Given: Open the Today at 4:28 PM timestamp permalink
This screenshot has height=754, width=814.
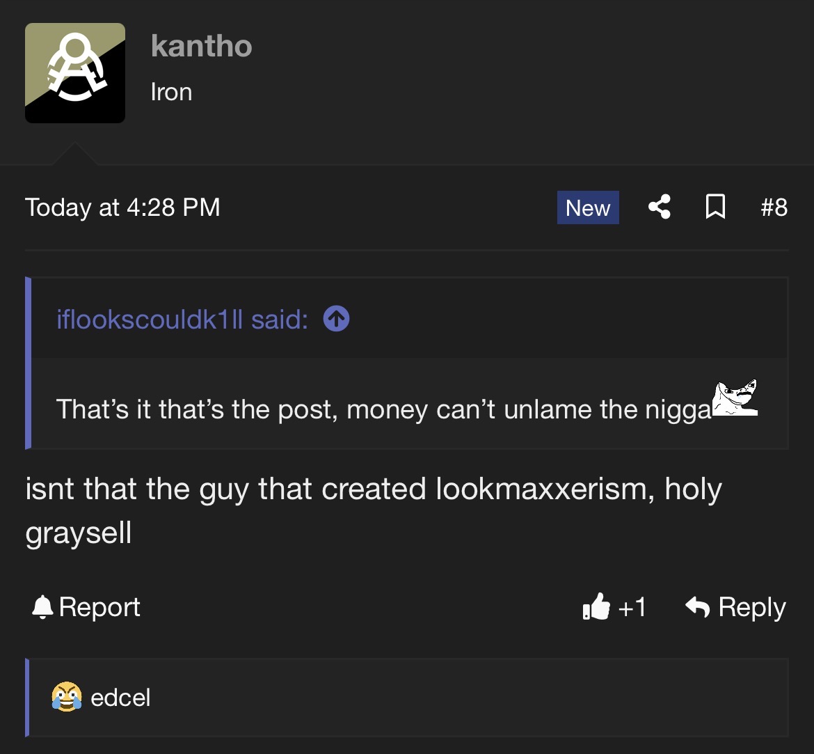Looking at the screenshot, I should (122, 207).
